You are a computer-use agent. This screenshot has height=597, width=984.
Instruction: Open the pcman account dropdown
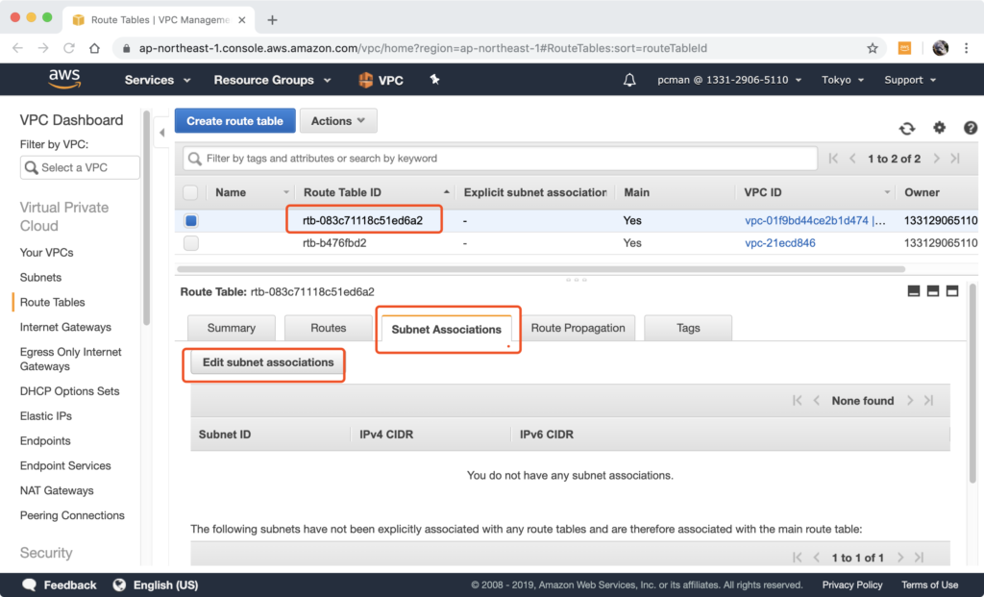[x=729, y=80]
